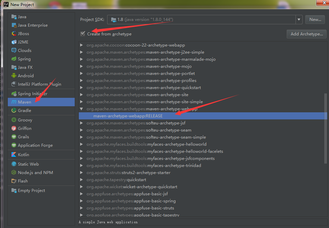Select the Application Forge icon
The height and width of the screenshot is (228, 329).
(x=14, y=145)
